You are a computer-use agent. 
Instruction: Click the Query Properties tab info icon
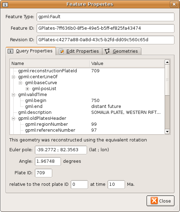pyautogui.click(x=10, y=51)
